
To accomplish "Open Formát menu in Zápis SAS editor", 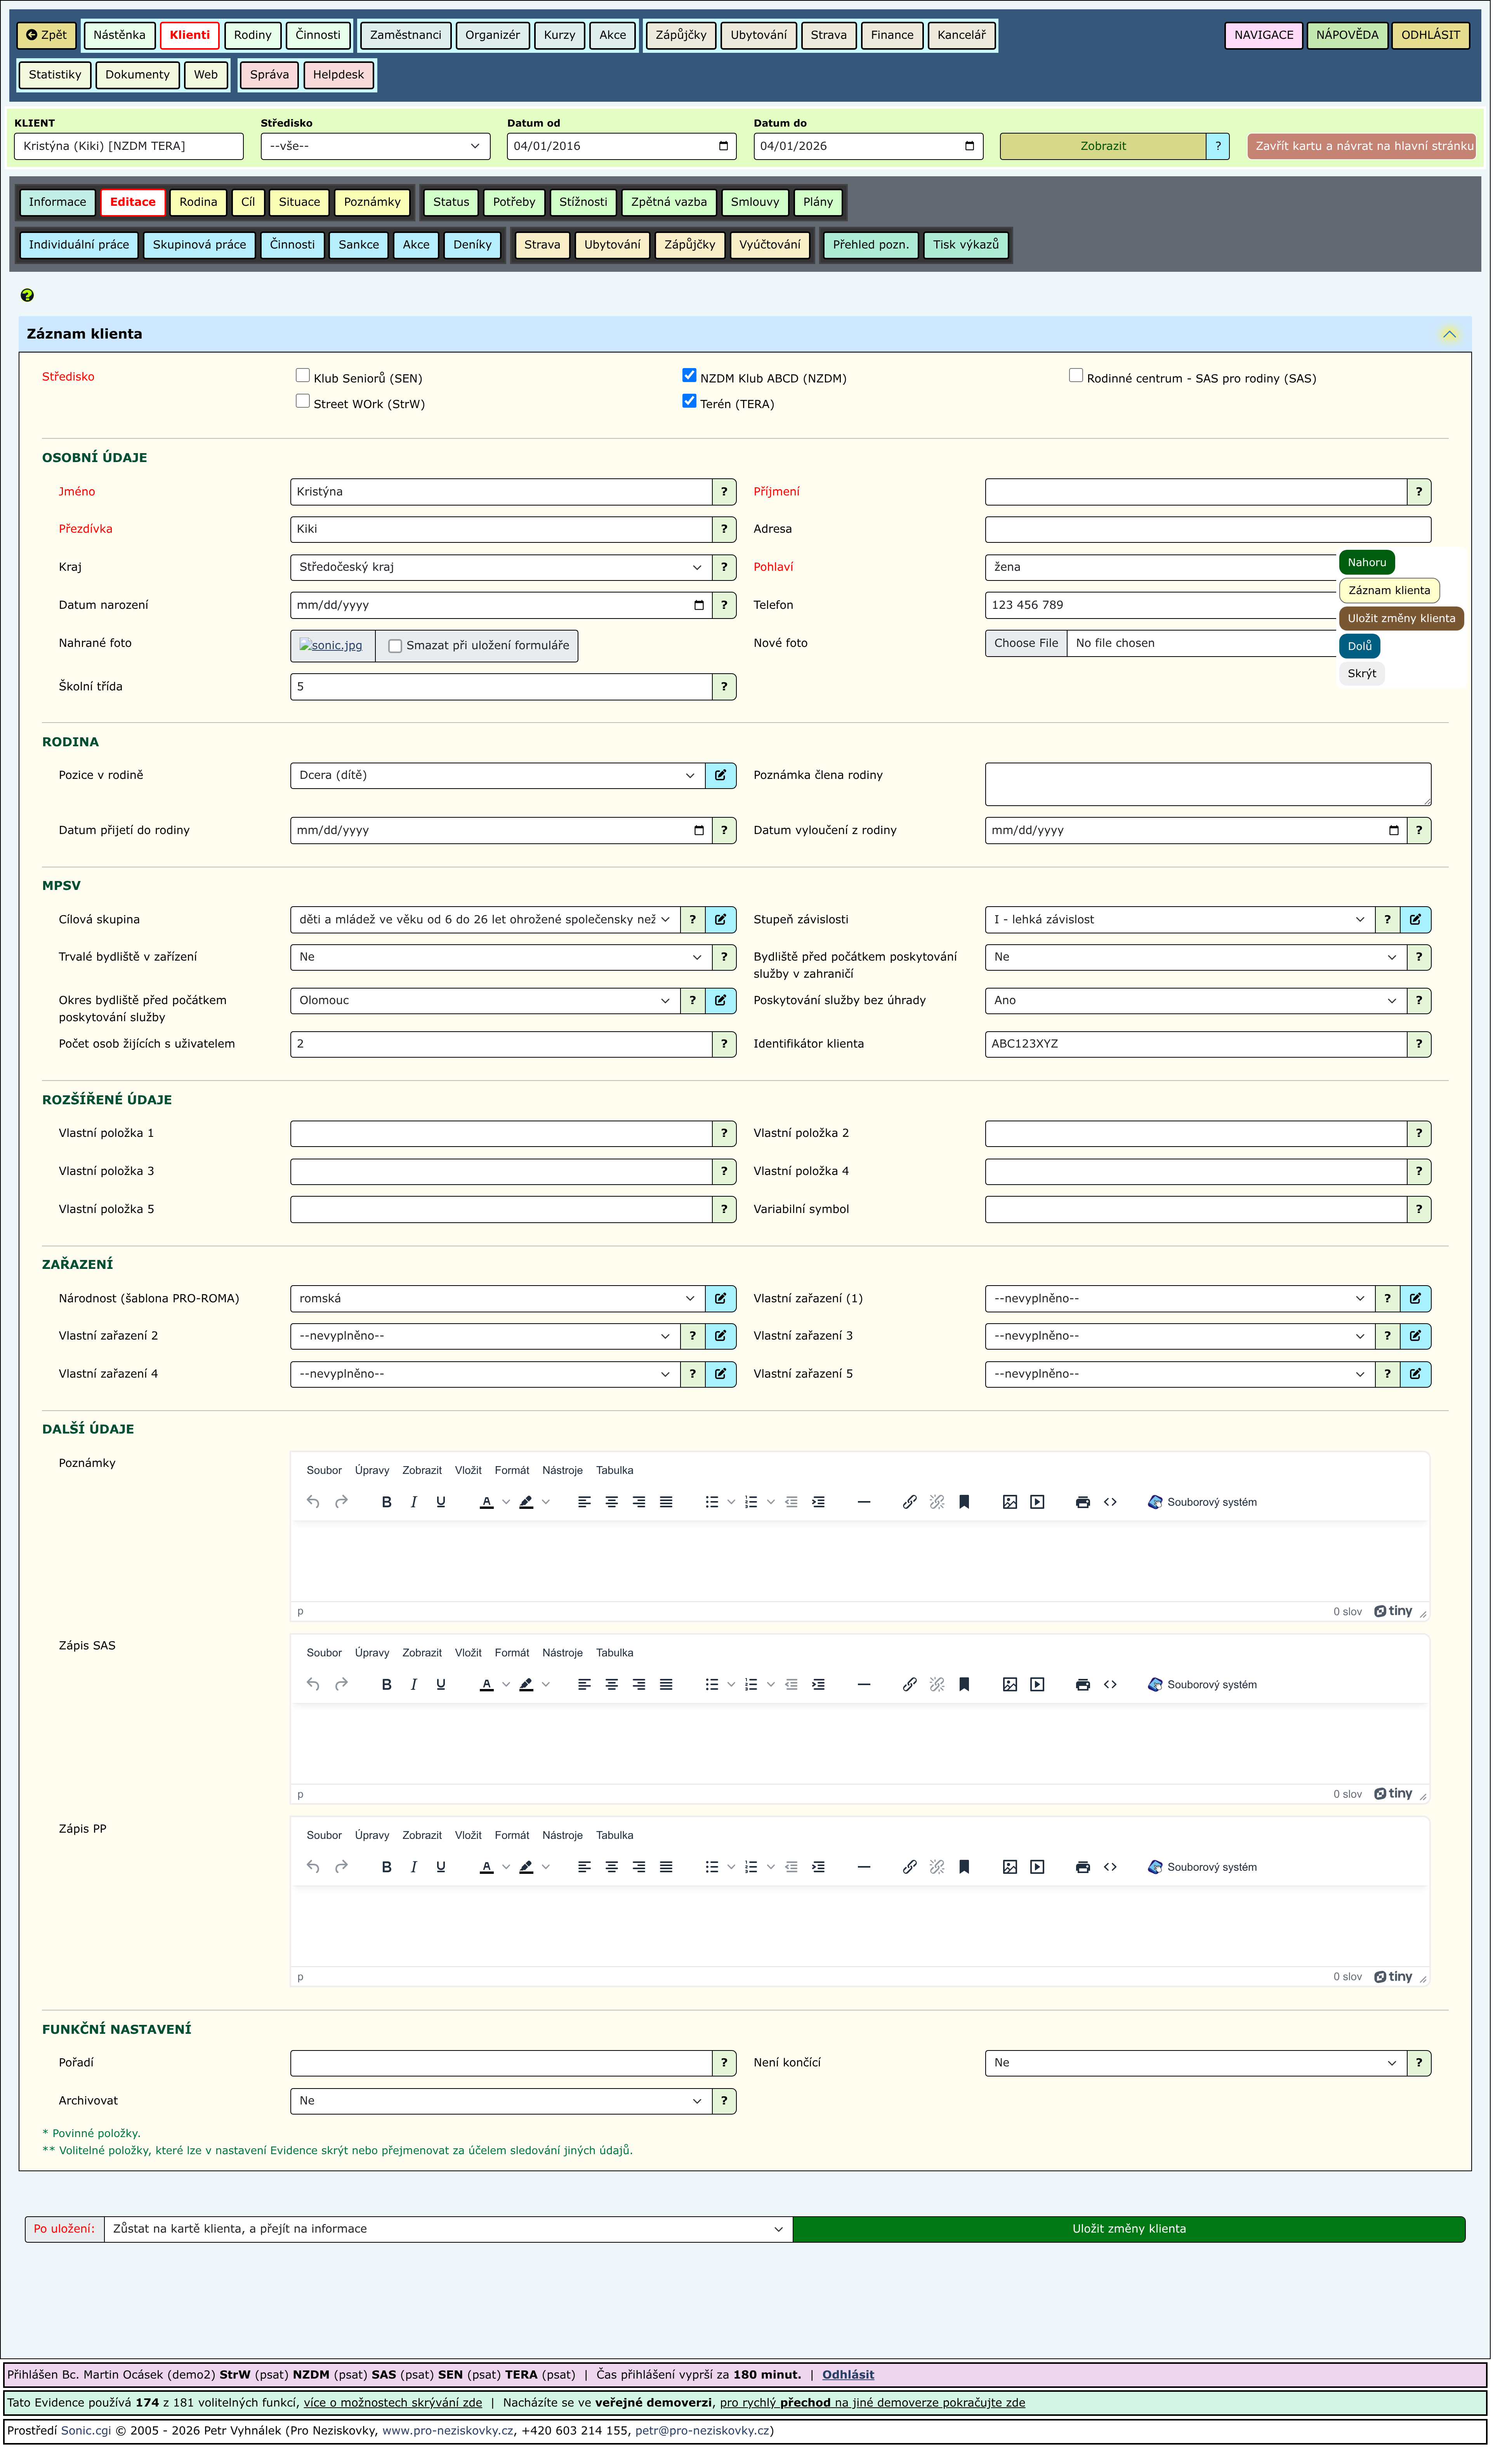I will [x=512, y=1653].
